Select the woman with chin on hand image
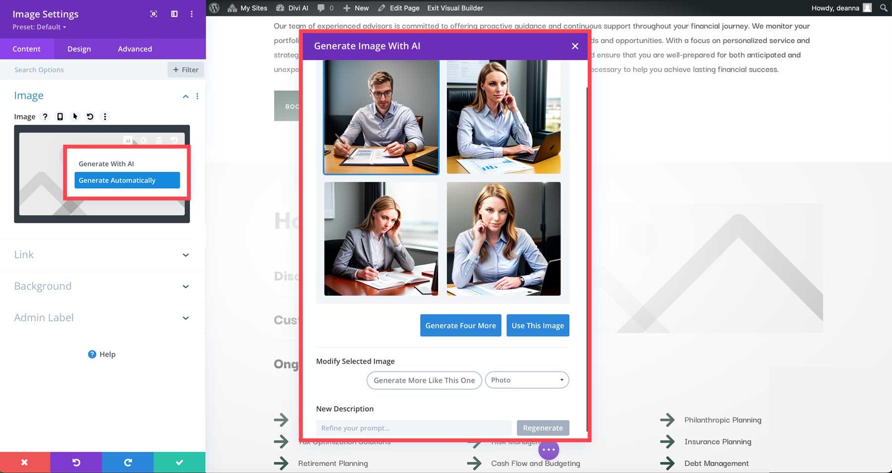The width and height of the screenshot is (892, 473). click(x=503, y=239)
